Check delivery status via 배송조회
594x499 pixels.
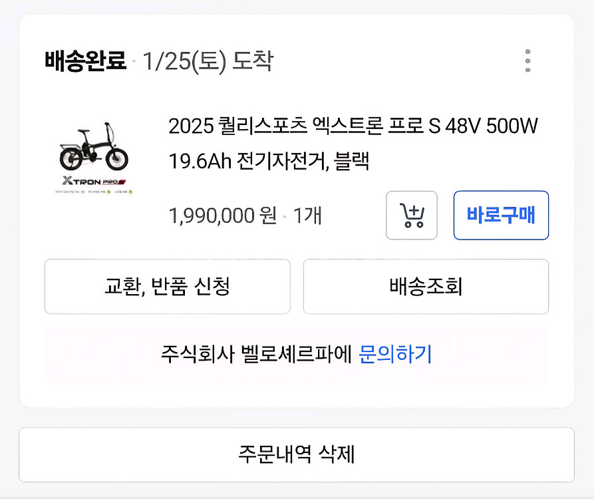click(425, 287)
